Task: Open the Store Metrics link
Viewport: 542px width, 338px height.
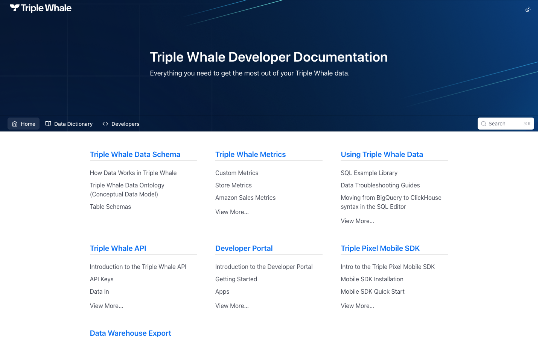Action: pos(233,185)
